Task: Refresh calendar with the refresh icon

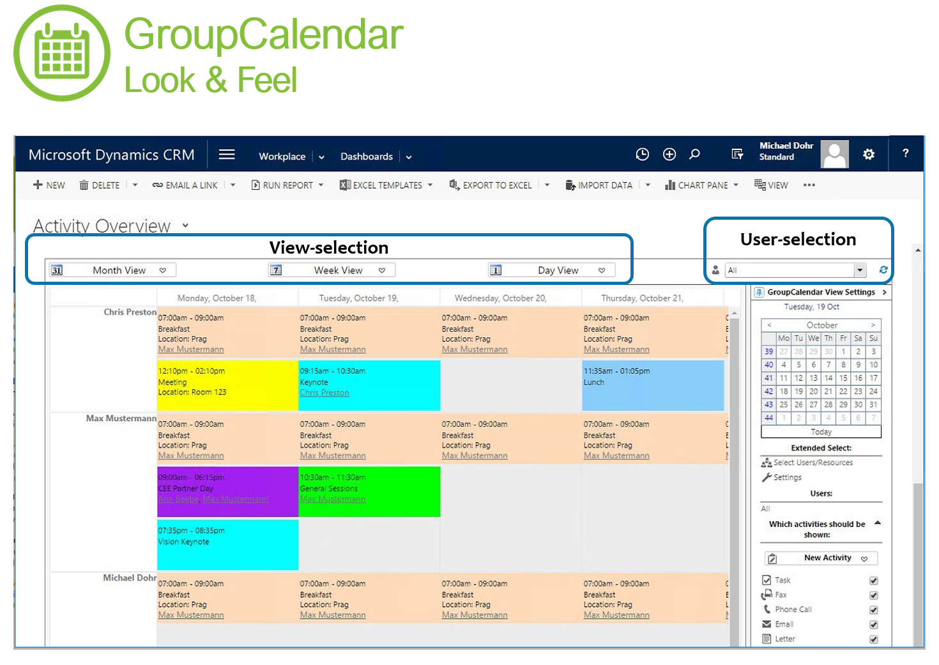Action: (x=883, y=270)
